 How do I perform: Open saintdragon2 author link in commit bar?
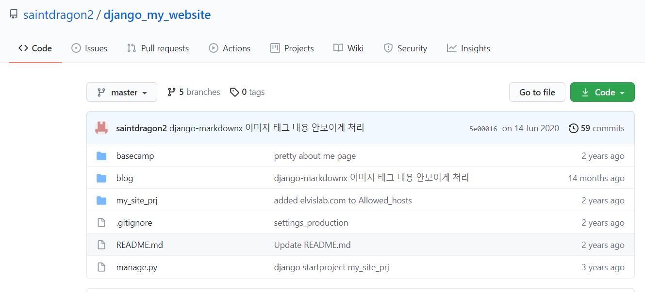click(142, 128)
